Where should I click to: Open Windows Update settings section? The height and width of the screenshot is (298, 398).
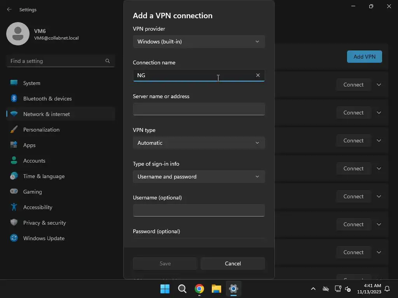pos(44,238)
